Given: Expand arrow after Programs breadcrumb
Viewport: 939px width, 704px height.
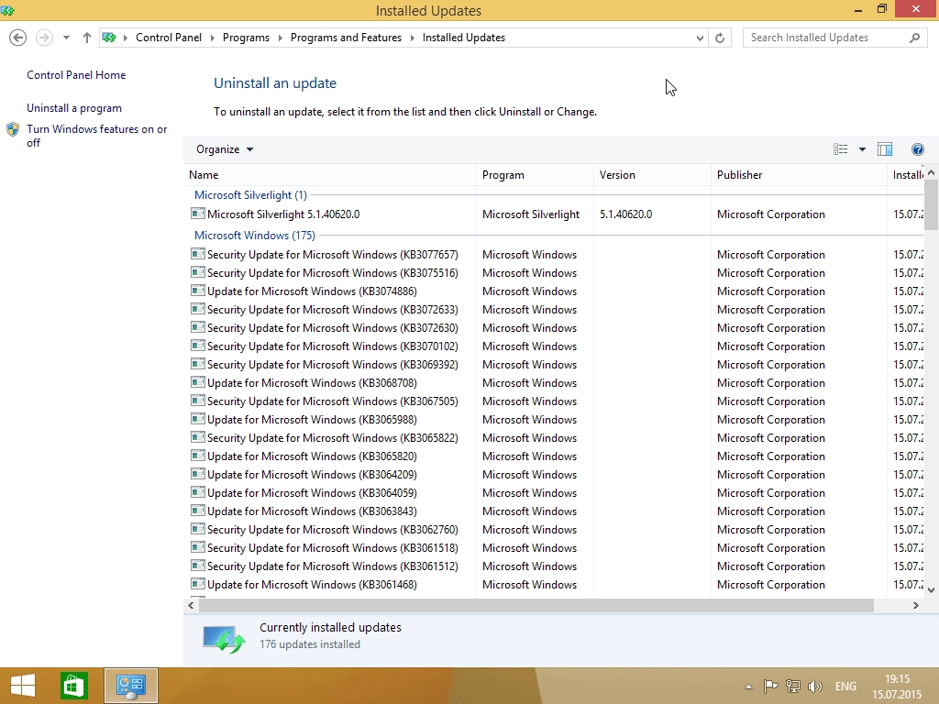Looking at the screenshot, I should coord(280,38).
